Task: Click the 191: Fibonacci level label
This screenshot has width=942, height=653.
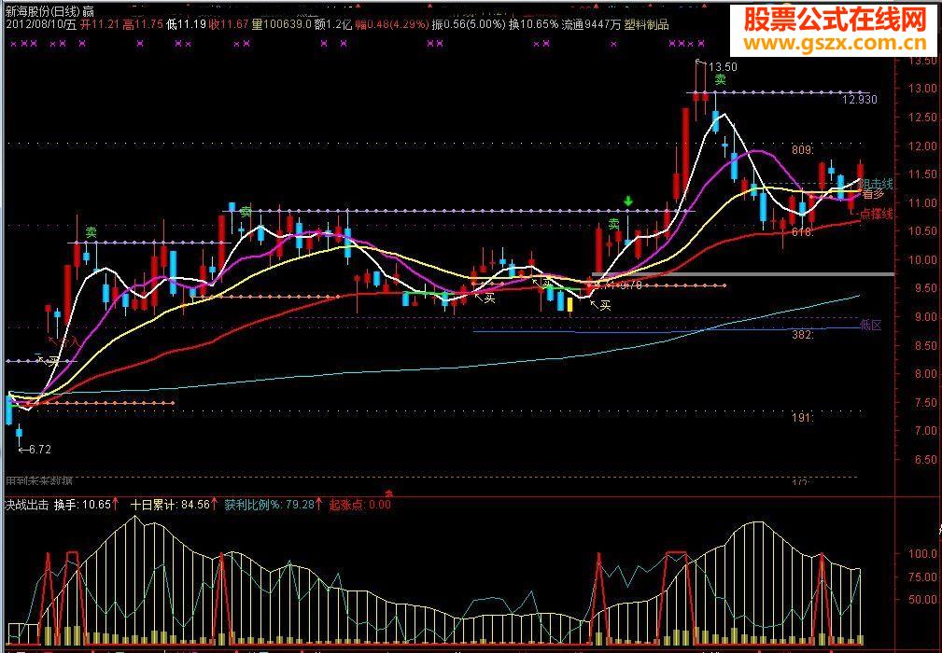Action: [803, 418]
